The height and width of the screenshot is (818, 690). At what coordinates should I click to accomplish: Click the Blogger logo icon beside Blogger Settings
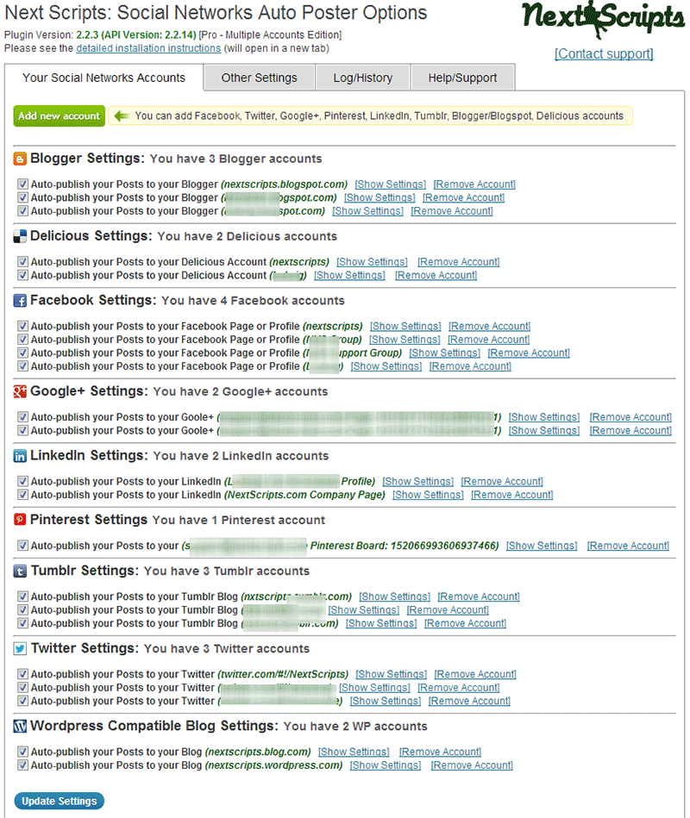(x=20, y=159)
